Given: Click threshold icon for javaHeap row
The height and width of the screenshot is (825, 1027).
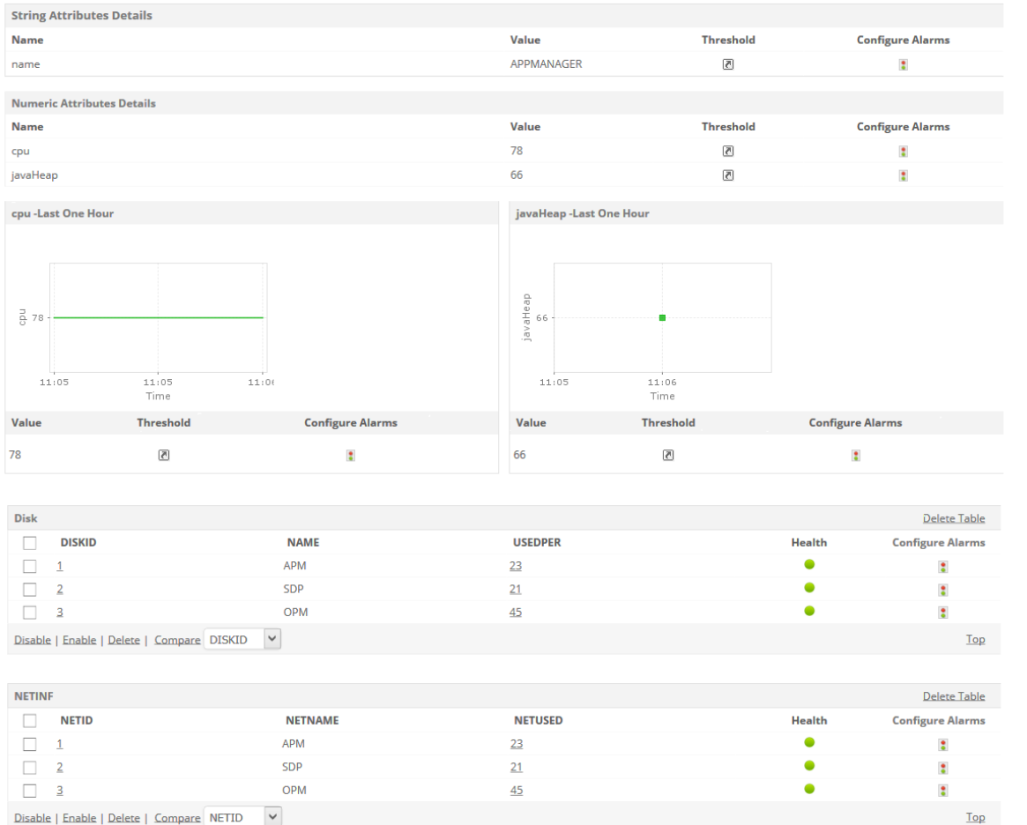Looking at the screenshot, I should point(728,175).
